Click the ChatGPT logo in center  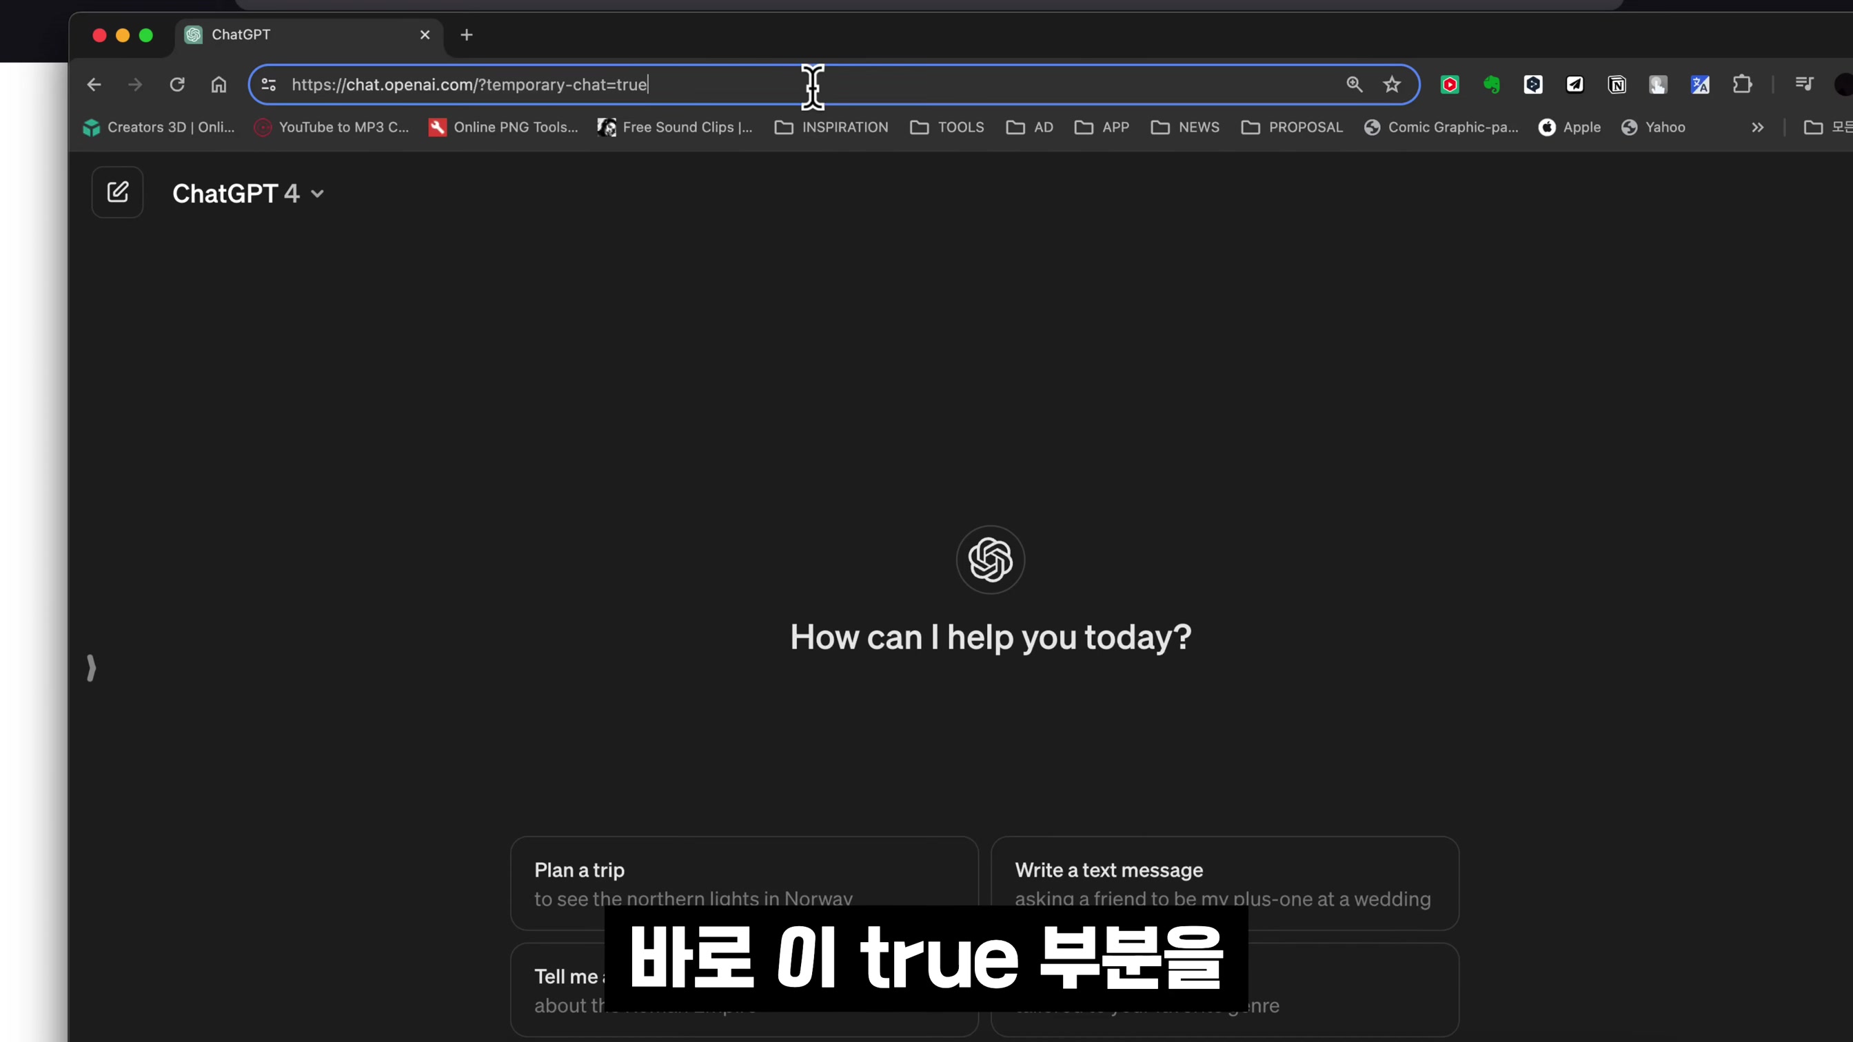pos(991,560)
